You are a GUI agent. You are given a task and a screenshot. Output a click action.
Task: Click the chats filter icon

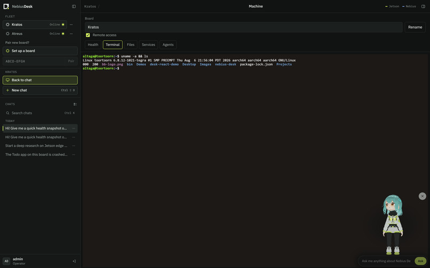pos(75,104)
